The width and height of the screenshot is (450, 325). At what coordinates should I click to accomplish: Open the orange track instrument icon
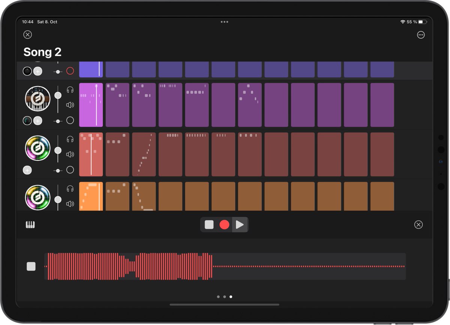point(37,198)
